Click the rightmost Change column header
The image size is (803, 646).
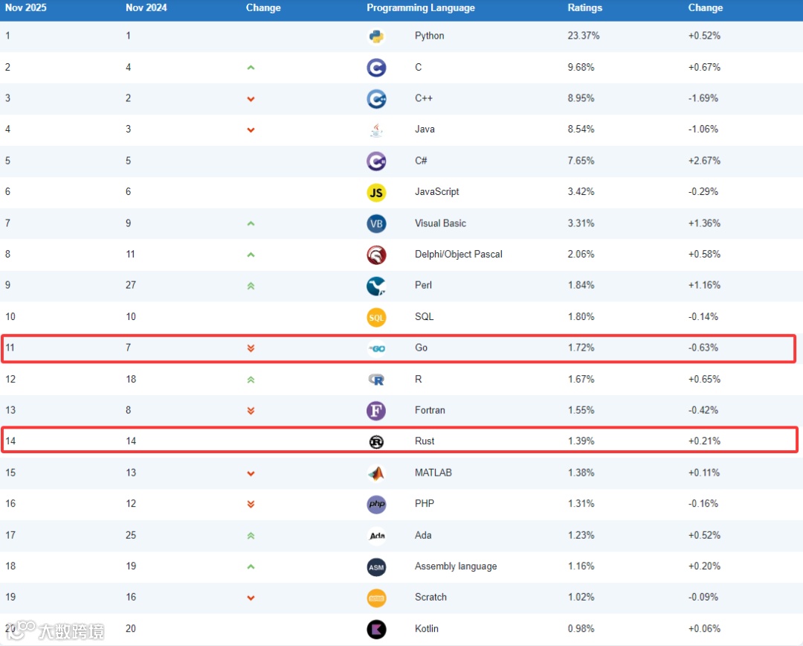pyautogui.click(x=705, y=7)
